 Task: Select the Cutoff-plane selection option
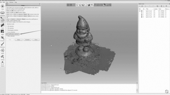click(13, 34)
